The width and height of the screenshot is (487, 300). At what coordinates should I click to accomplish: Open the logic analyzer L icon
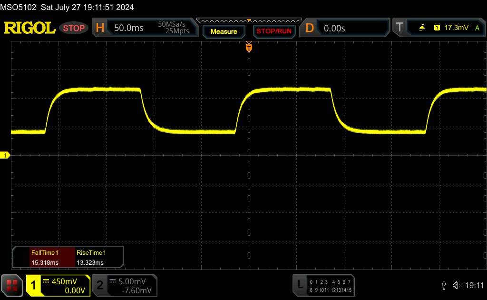coord(300,284)
